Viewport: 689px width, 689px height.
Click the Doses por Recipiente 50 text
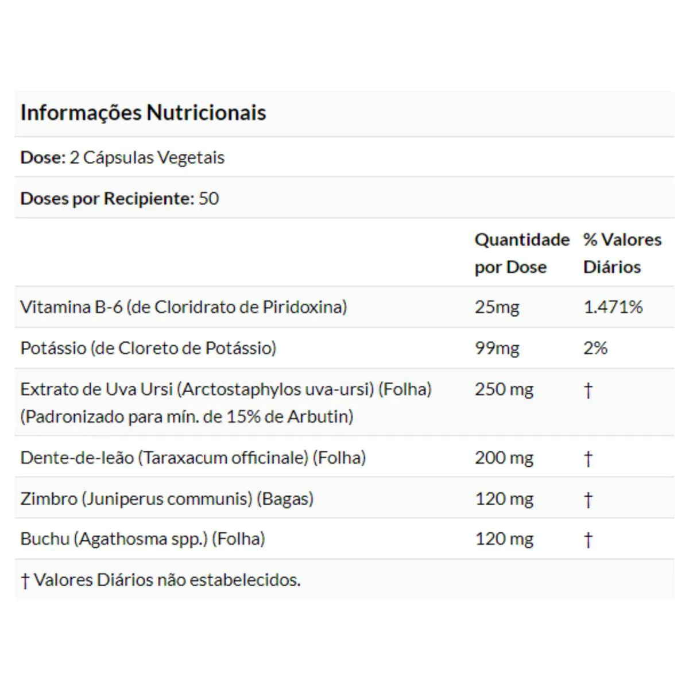(119, 199)
